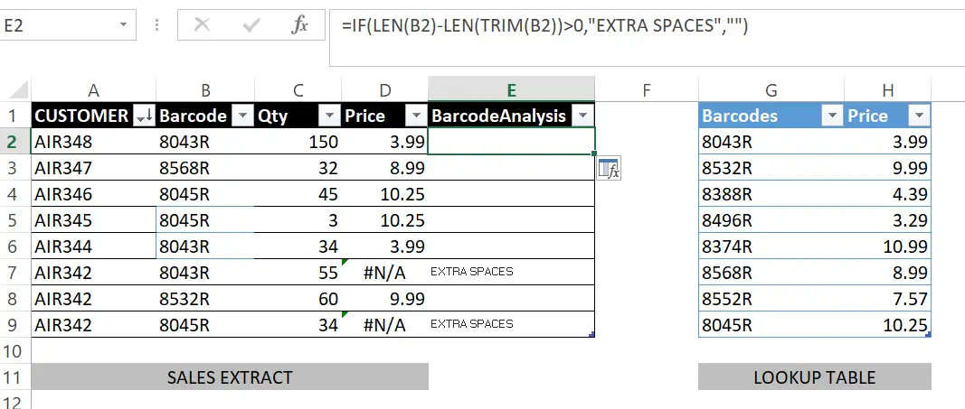Select column F header
The image size is (965, 409).
coord(647,90)
